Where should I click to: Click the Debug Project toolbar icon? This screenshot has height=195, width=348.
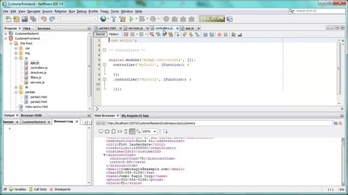(x=142, y=19)
